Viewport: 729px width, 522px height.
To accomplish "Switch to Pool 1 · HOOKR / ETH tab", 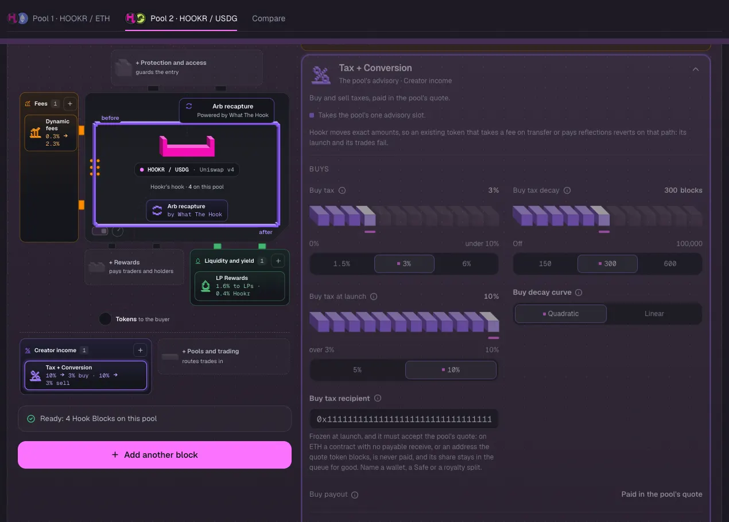I will tap(59, 18).
